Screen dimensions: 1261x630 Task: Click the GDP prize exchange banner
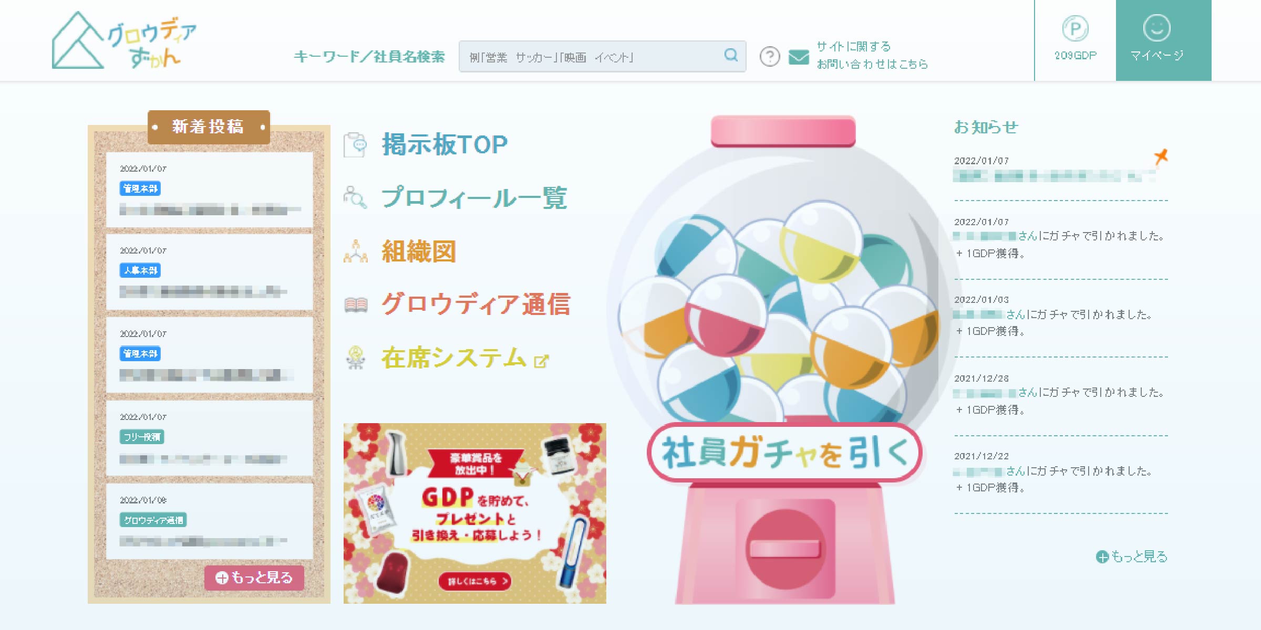point(474,513)
